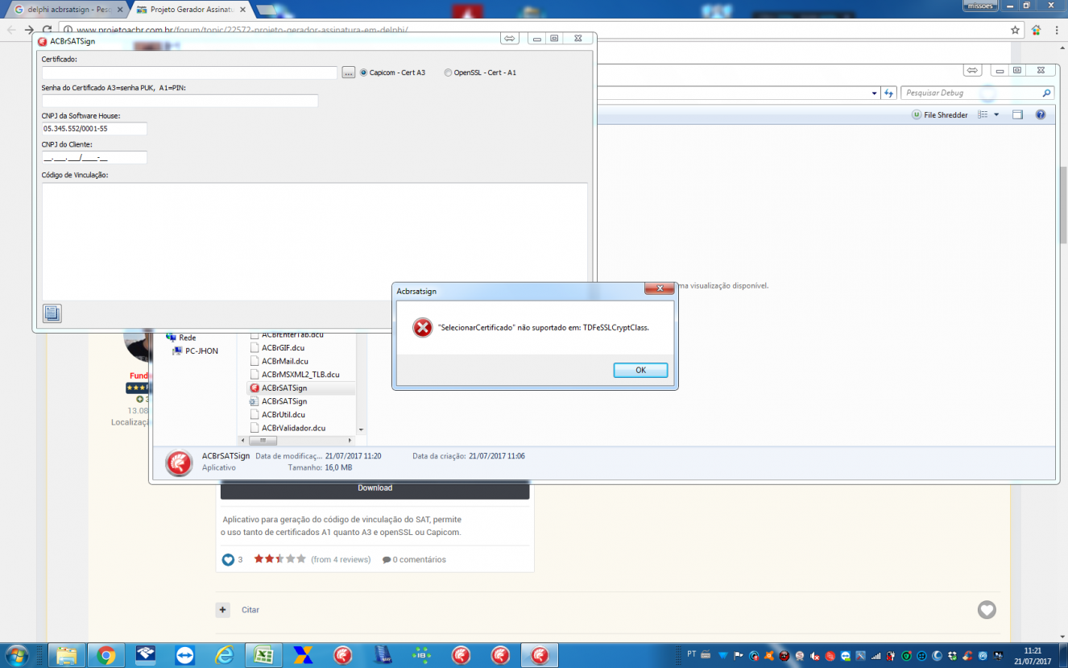
Task: Click the double-arrow button in Explorer title bar
Action: pyautogui.click(x=972, y=71)
